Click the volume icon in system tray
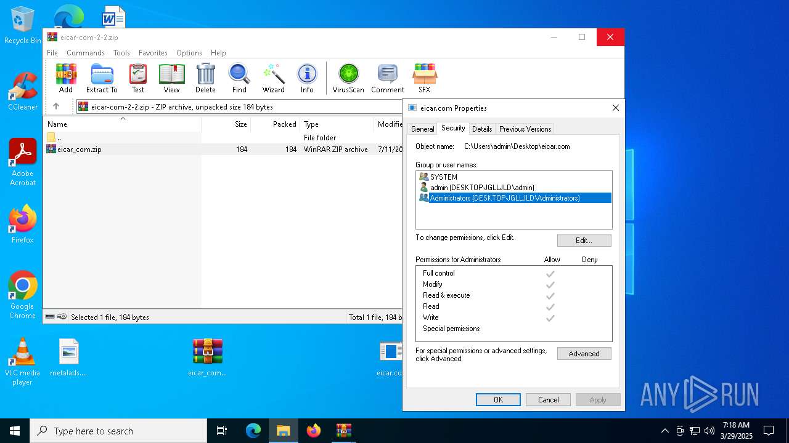 click(709, 431)
